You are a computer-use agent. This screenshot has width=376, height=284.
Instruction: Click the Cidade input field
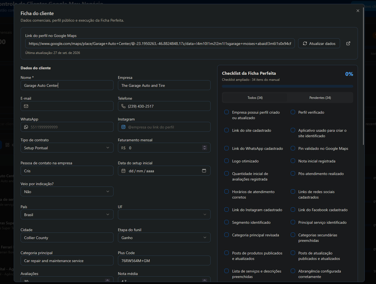point(67,237)
